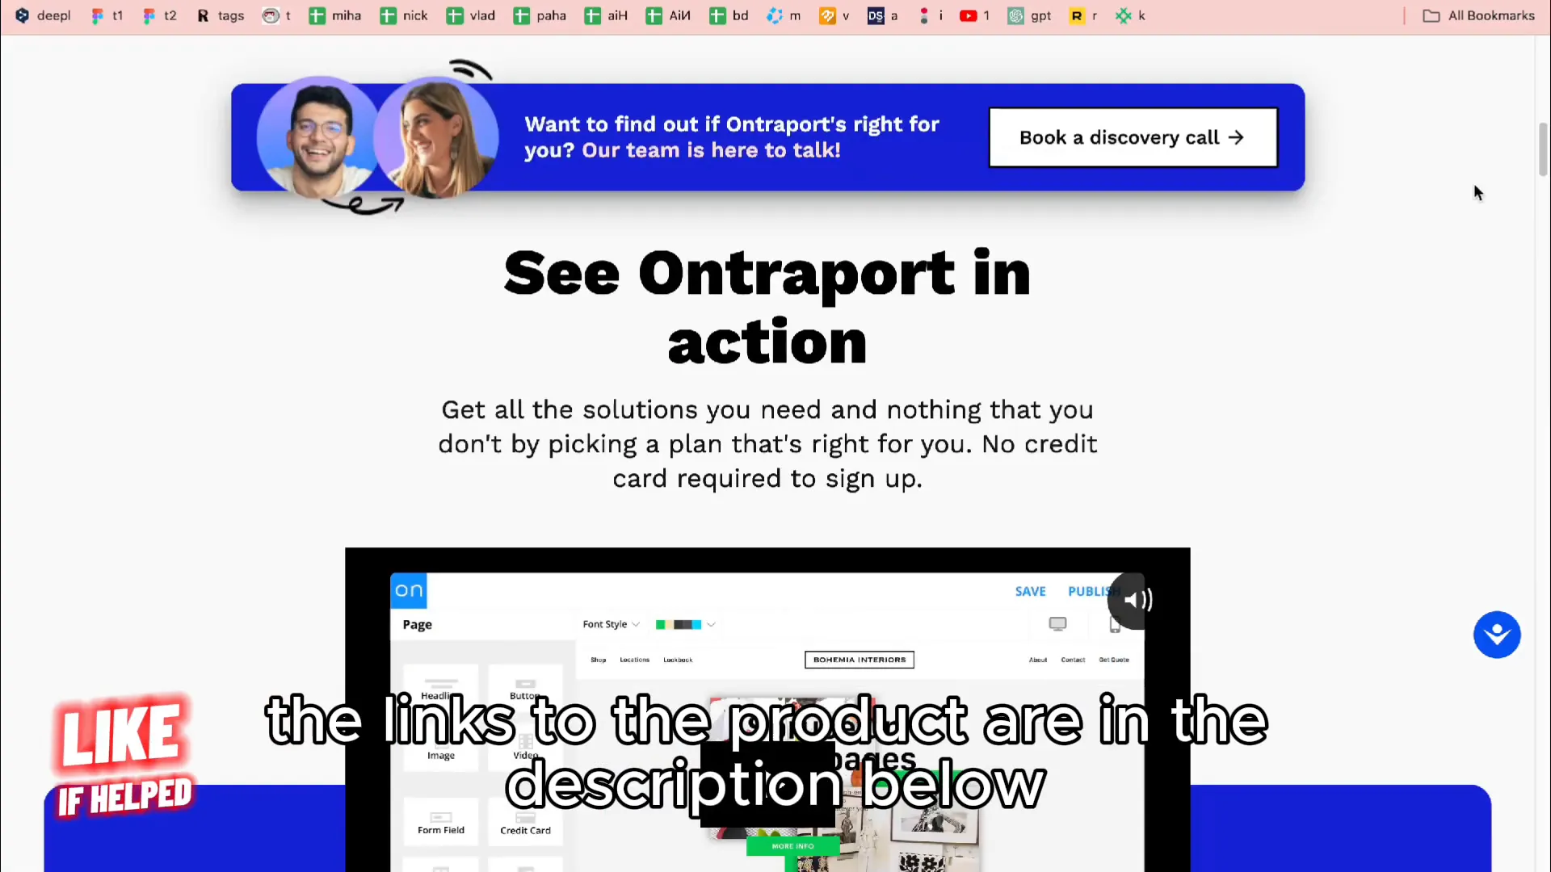Click the Ontraport 'on' logo icon

click(408, 589)
